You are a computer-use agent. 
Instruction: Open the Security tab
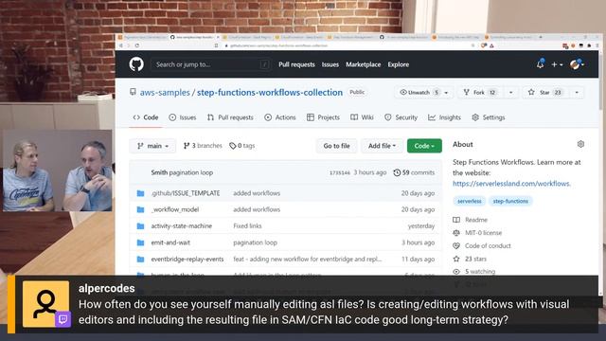(x=401, y=117)
